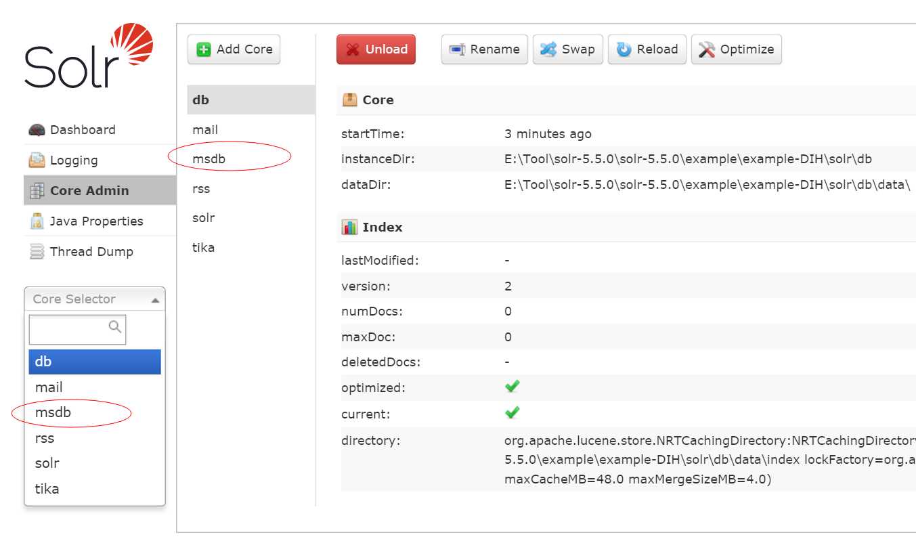
Task: Rename the db core
Action: click(x=485, y=49)
